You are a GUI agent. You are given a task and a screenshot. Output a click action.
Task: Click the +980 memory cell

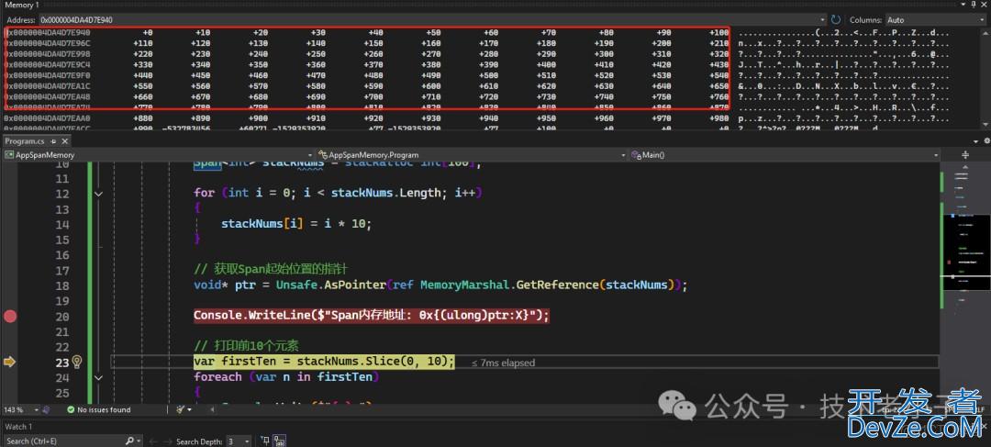pyautogui.click(x=718, y=118)
